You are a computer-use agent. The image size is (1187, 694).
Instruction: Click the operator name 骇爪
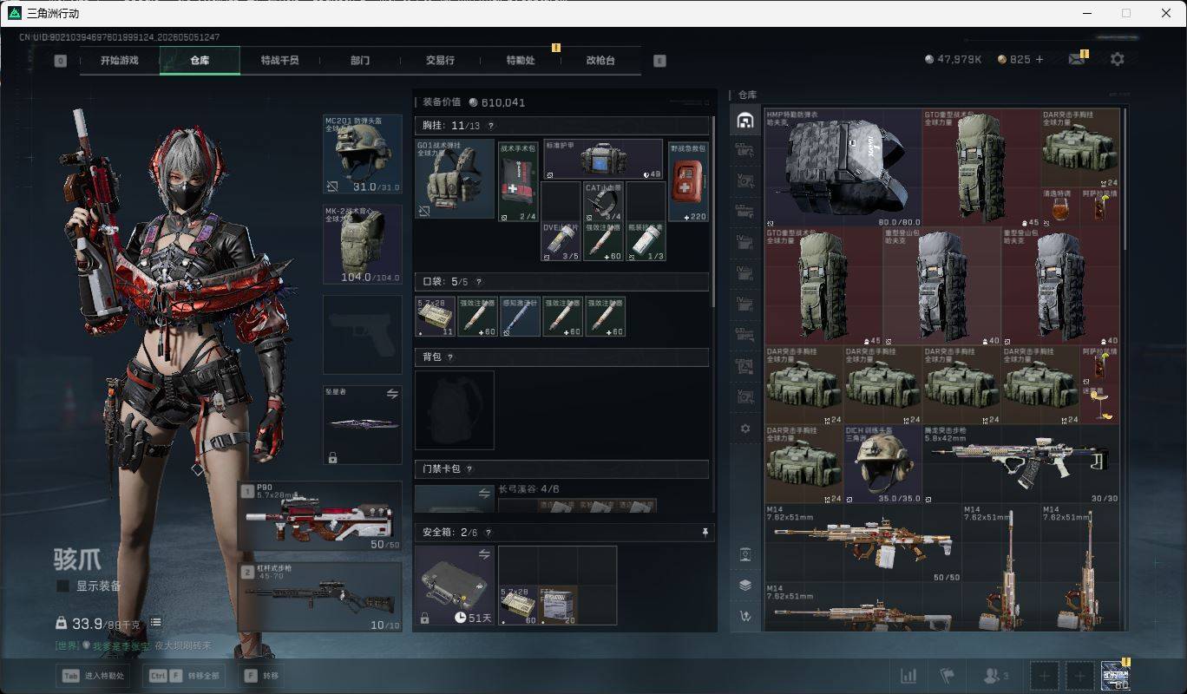click(77, 560)
